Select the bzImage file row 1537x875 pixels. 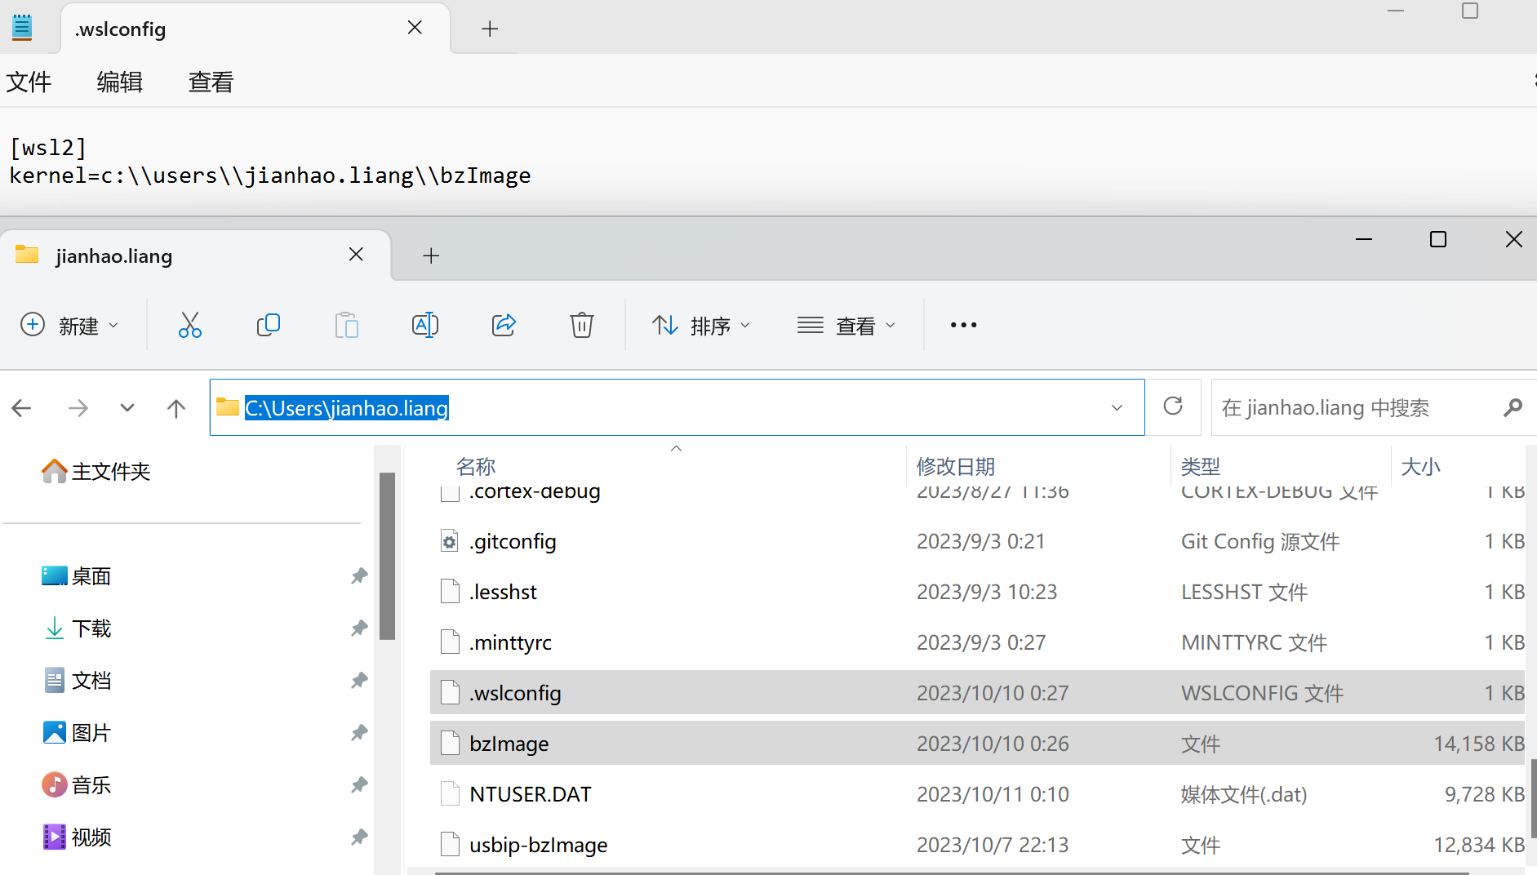[x=977, y=744]
